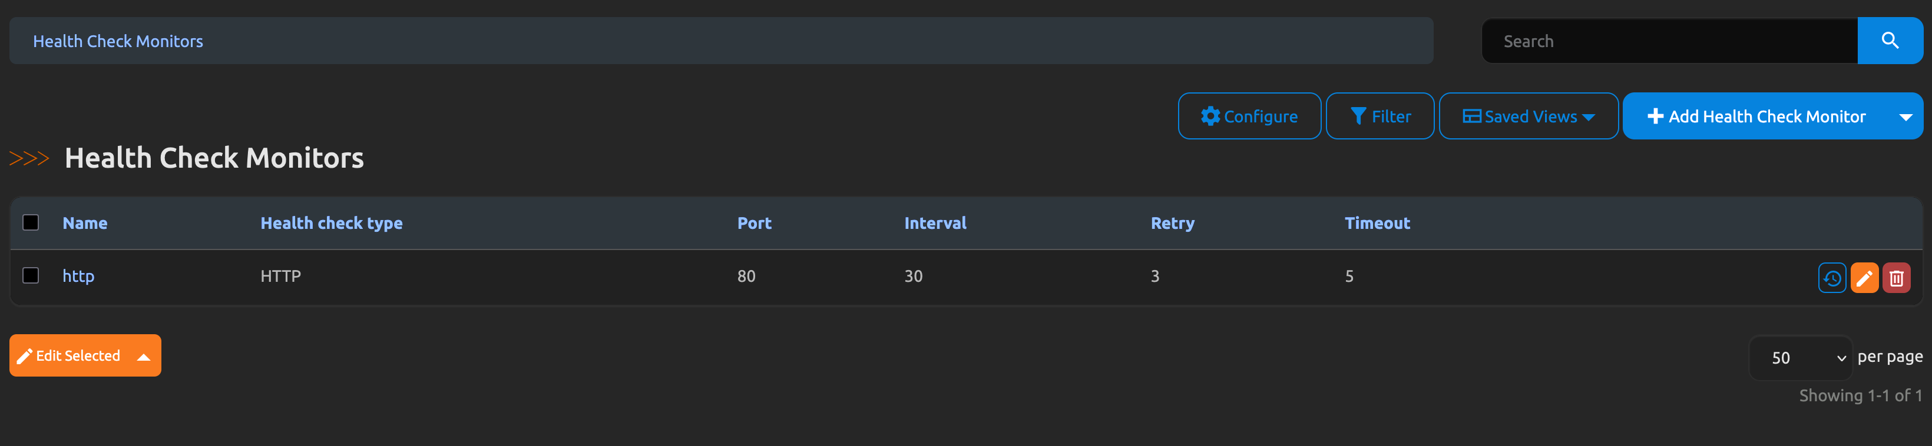Toggle the select-all header checkbox
Image resolution: width=1932 pixels, height=446 pixels.
click(x=31, y=222)
